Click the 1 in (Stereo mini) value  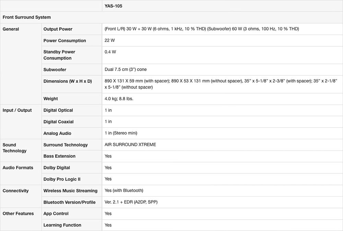coord(121,133)
